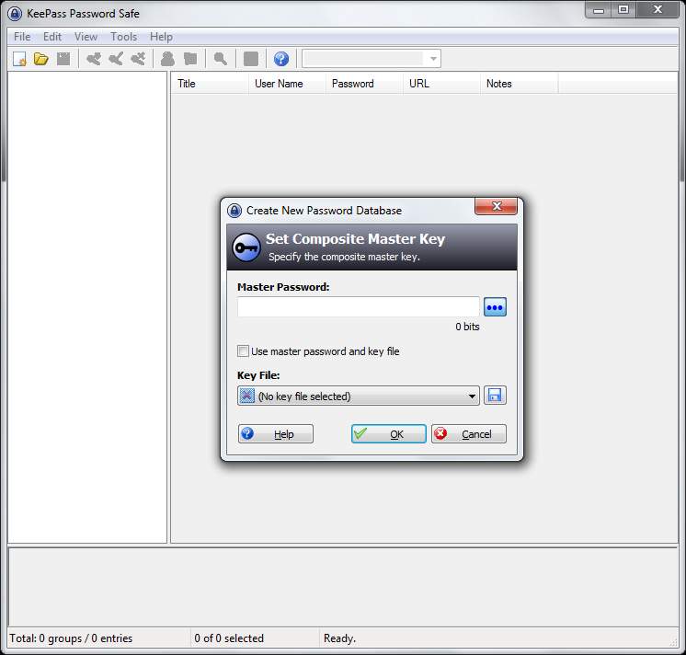Click the URL column header

(x=441, y=84)
